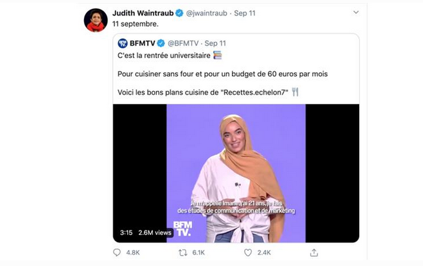Open Judith Waintraub display name link
423x266 pixels.
pyautogui.click(x=143, y=13)
